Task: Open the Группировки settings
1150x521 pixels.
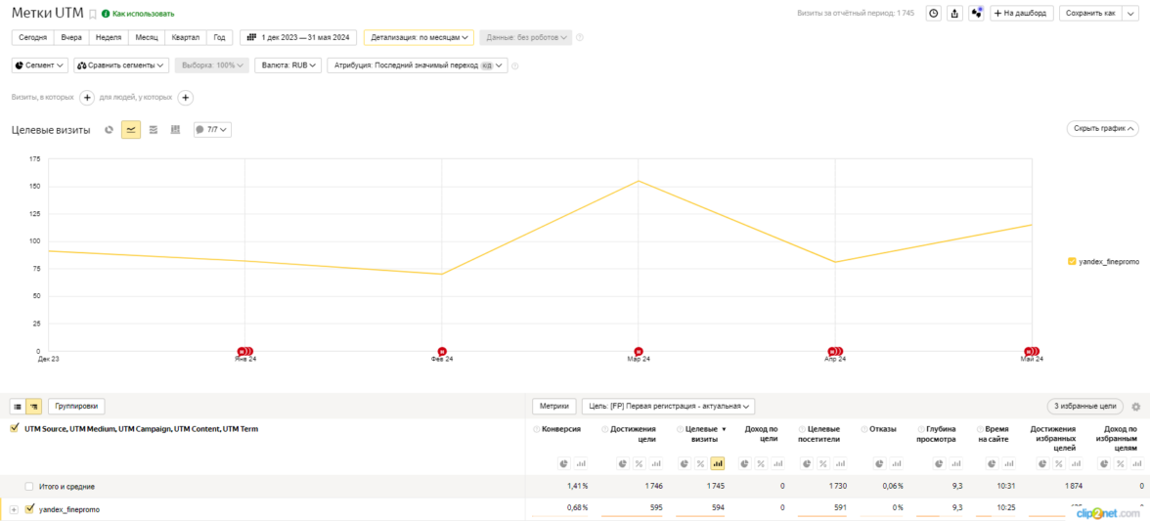Action: [x=77, y=406]
